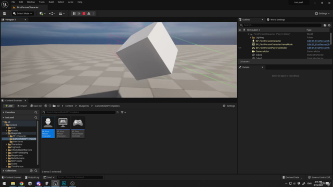
Task: Add a new collection plus icon
Action: point(31,171)
